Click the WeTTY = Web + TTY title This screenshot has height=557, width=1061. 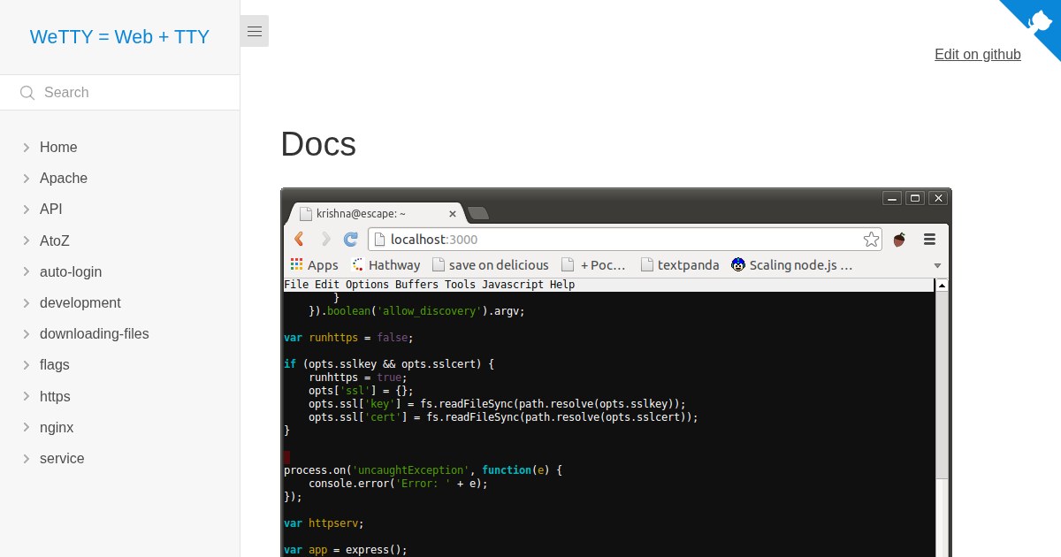coord(119,37)
